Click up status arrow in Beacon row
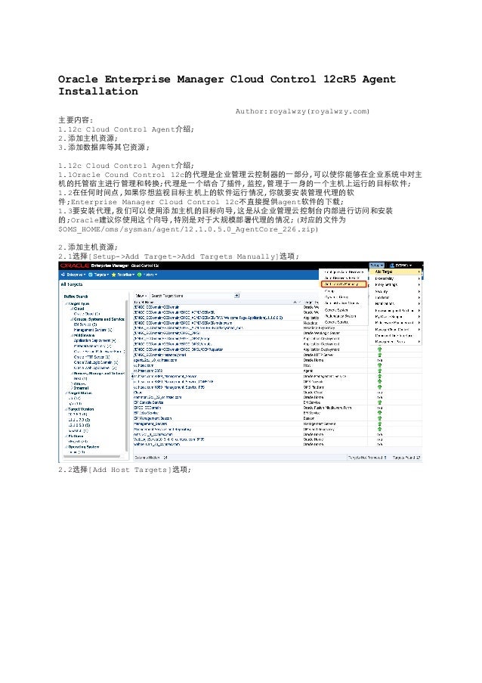This screenshot has width=482, height=683. [x=379, y=418]
